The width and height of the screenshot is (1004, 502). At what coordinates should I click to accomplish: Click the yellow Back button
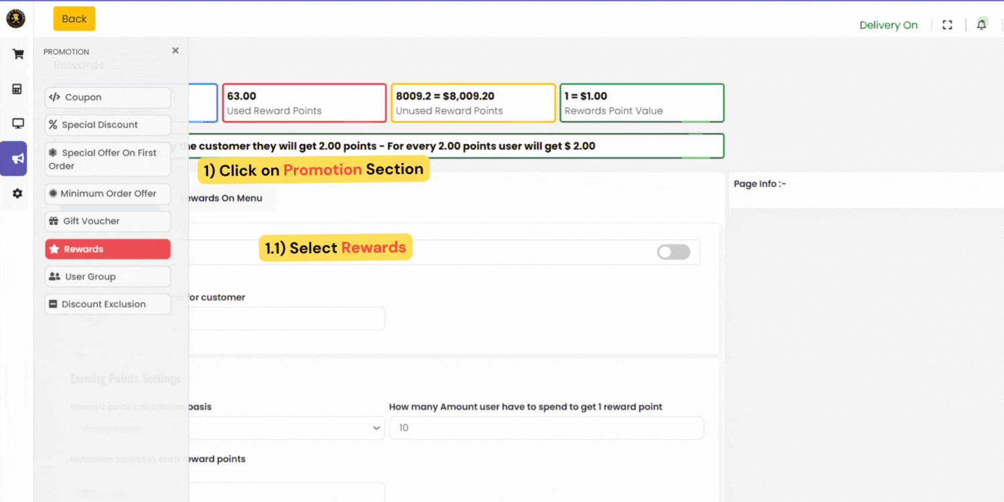click(x=74, y=19)
